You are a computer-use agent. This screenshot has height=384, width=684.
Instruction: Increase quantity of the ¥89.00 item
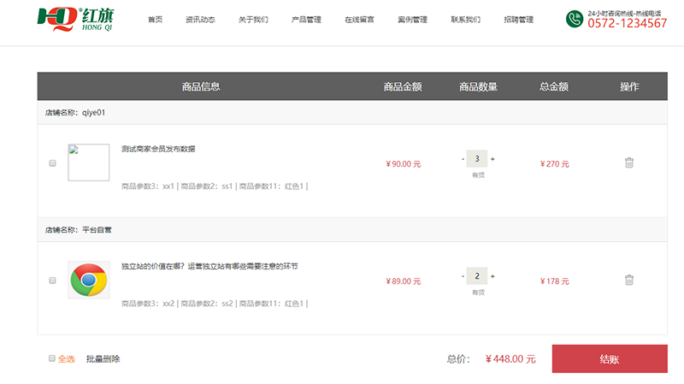click(492, 276)
